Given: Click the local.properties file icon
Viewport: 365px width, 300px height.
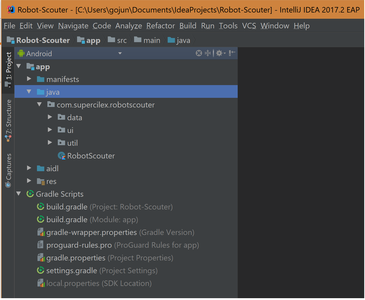Looking at the screenshot, I should pos(41,283).
